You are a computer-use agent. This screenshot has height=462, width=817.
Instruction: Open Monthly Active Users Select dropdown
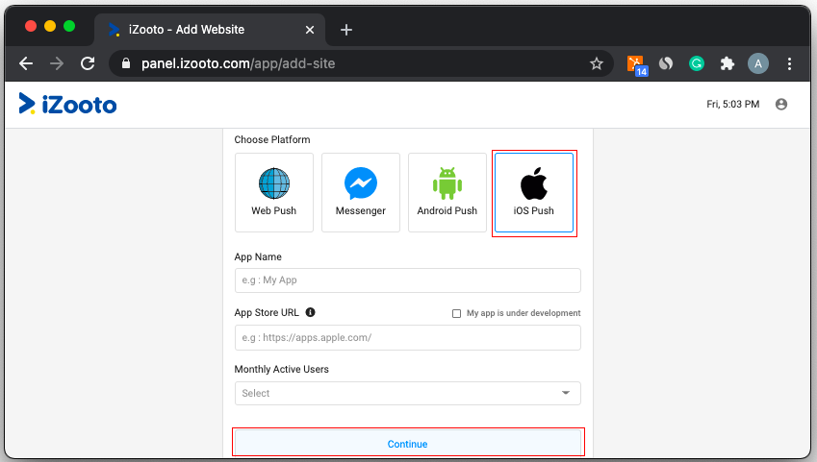tap(407, 394)
